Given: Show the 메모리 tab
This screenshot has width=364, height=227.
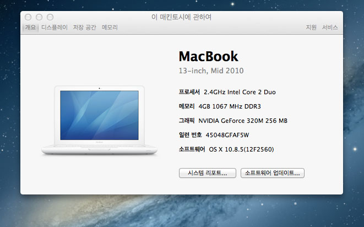Looking at the screenshot, I should 110,28.
